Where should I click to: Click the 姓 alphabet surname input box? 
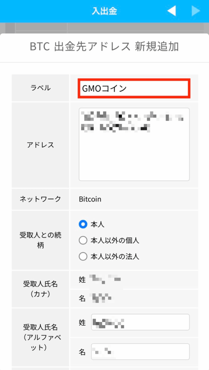(141, 323)
